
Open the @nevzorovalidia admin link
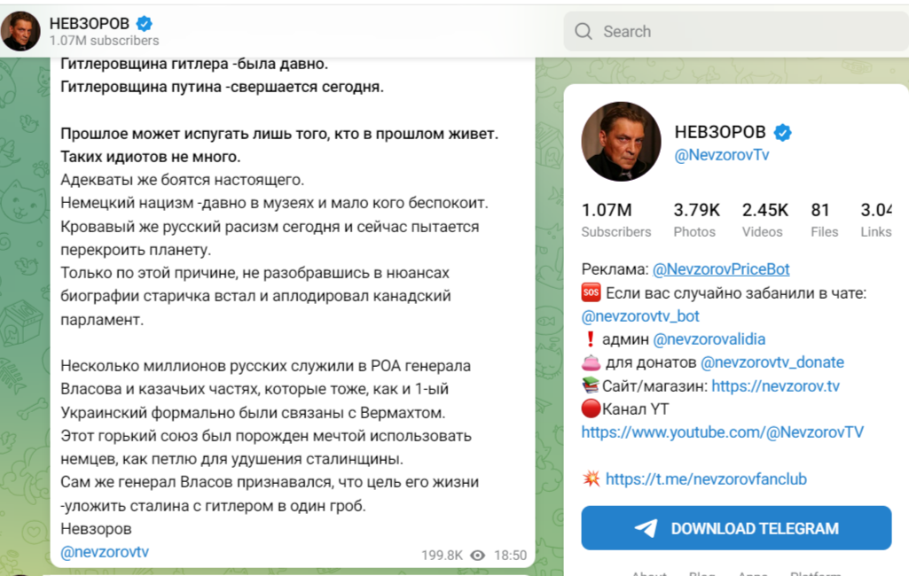(709, 339)
